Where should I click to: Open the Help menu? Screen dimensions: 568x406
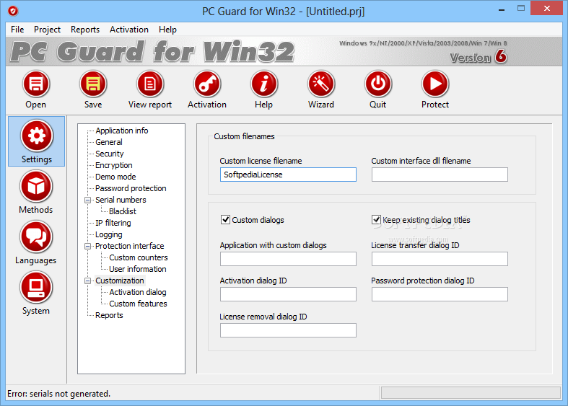[x=167, y=30]
